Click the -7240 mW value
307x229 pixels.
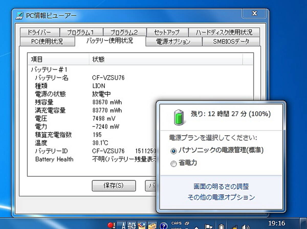click(106, 127)
